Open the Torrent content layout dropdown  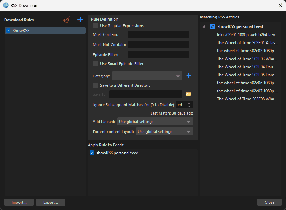[x=164, y=132]
